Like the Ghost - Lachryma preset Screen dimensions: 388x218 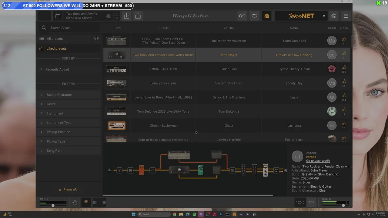[x=344, y=124]
